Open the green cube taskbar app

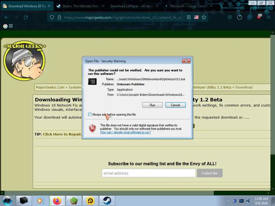(x=74, y=201)
